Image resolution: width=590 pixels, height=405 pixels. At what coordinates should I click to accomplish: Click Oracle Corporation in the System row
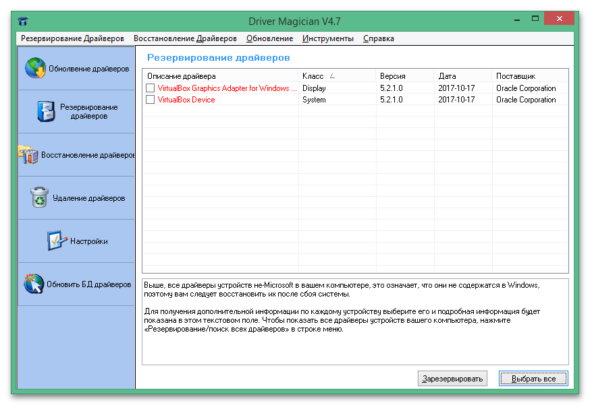526,100
